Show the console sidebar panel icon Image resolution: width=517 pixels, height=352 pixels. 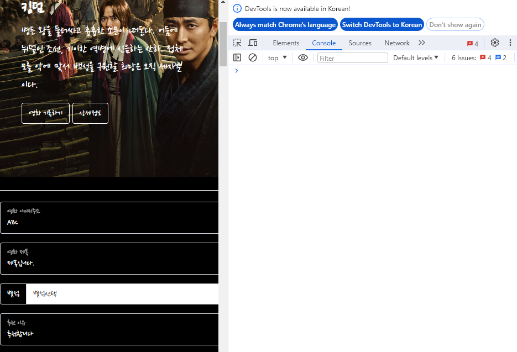point(237,57)
